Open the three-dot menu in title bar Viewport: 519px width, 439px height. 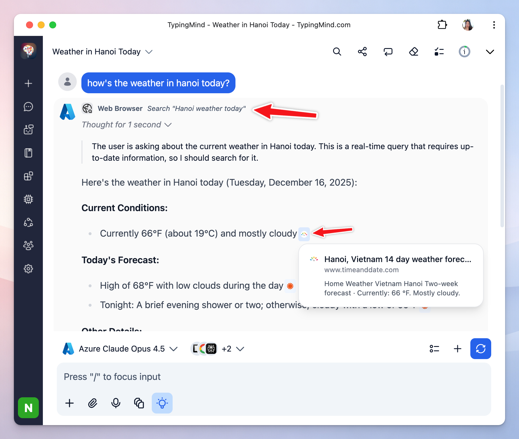(x=494, y=25)
